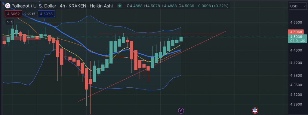
Task: Click the close value C4.5036 in legend
Action: coord(186,6)
